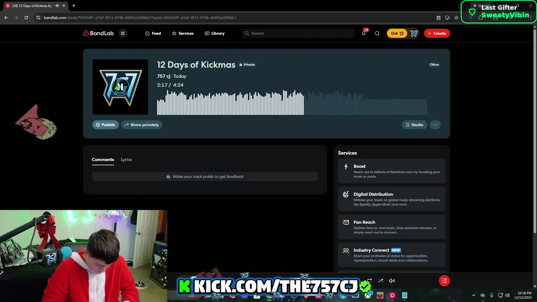Focus the BandLab search field
Screen dimensions: 537x302
point(298,33)
